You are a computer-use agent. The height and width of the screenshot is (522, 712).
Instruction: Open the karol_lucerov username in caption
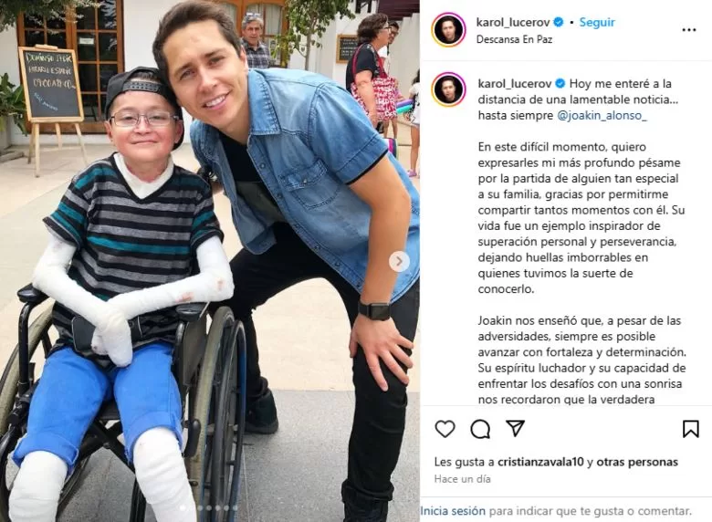[x=515, y=84]
